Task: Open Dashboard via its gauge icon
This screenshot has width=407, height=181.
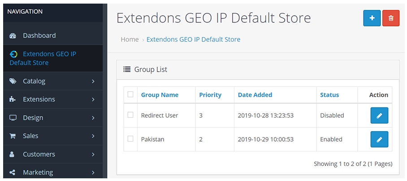Action: [13, 36]
